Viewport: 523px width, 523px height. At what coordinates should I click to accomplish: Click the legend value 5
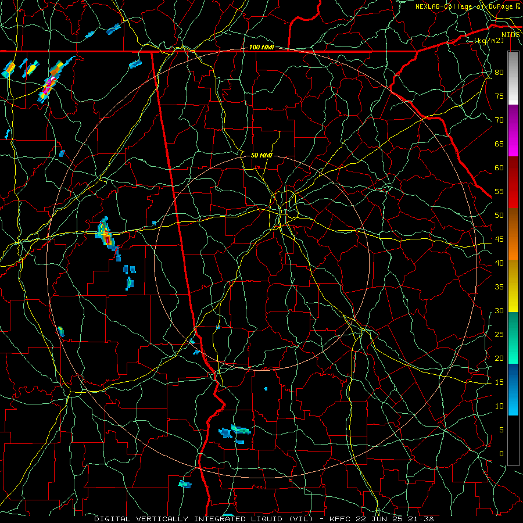[501, 430]
